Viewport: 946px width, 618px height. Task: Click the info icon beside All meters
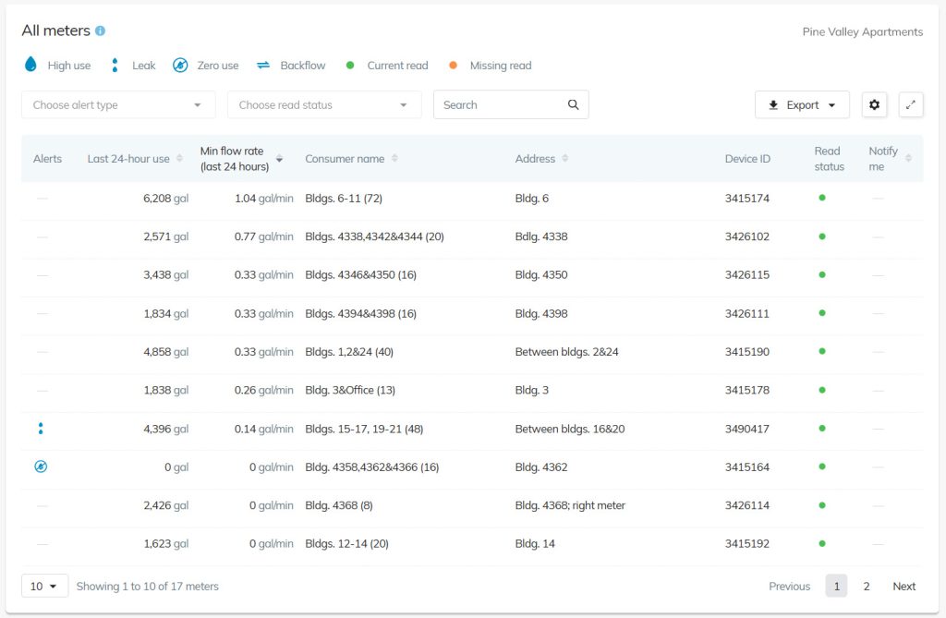(x=100, y=31)
